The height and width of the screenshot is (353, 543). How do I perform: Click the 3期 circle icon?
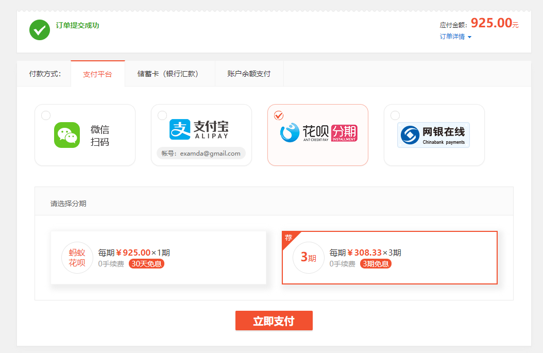(x=308, y=258)
